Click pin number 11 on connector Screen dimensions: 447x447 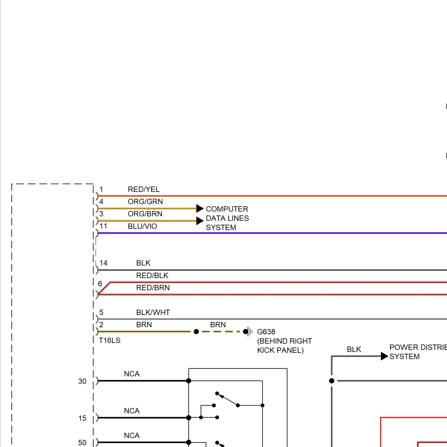(103, 226)
